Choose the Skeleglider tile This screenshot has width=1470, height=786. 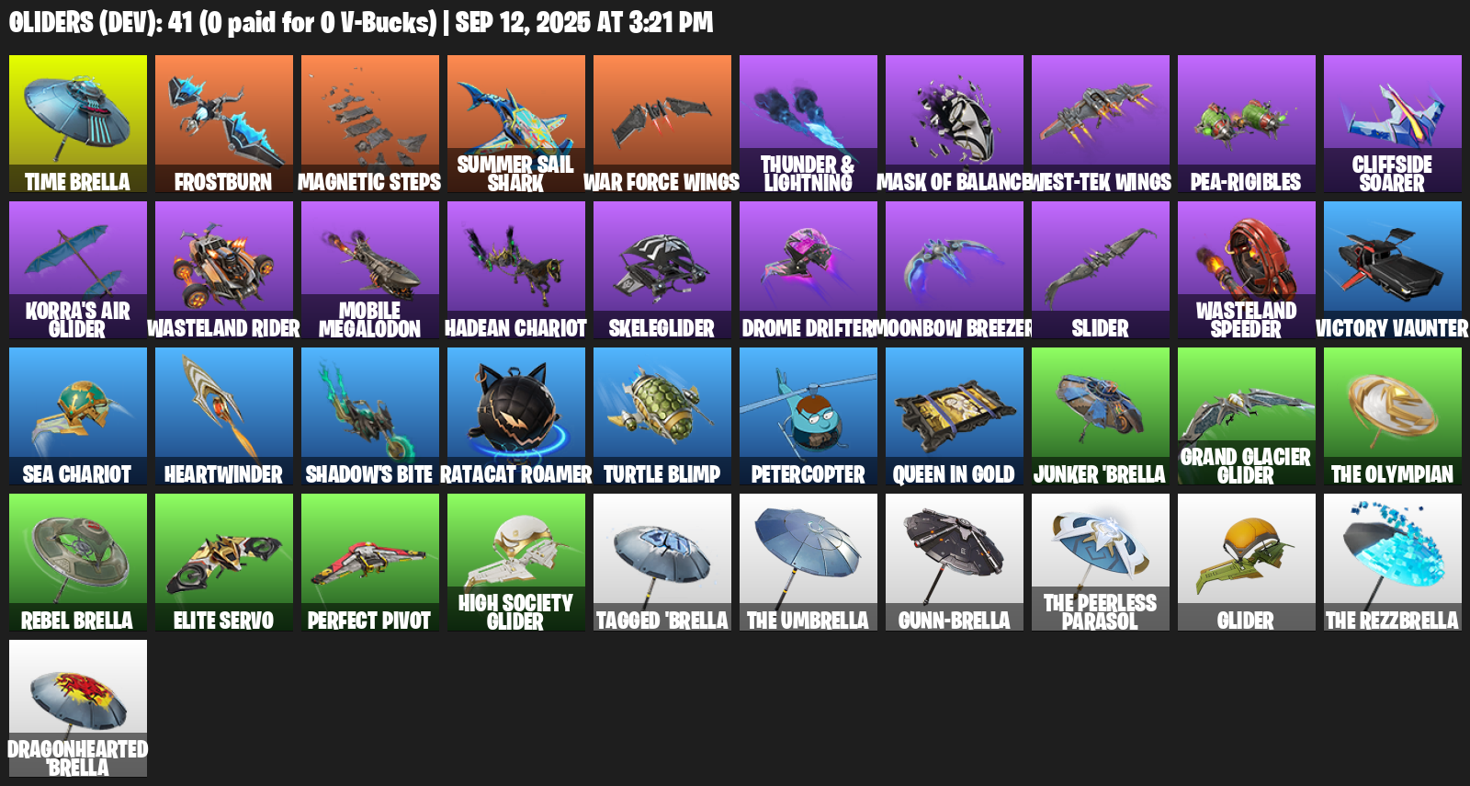click(662, 270)
